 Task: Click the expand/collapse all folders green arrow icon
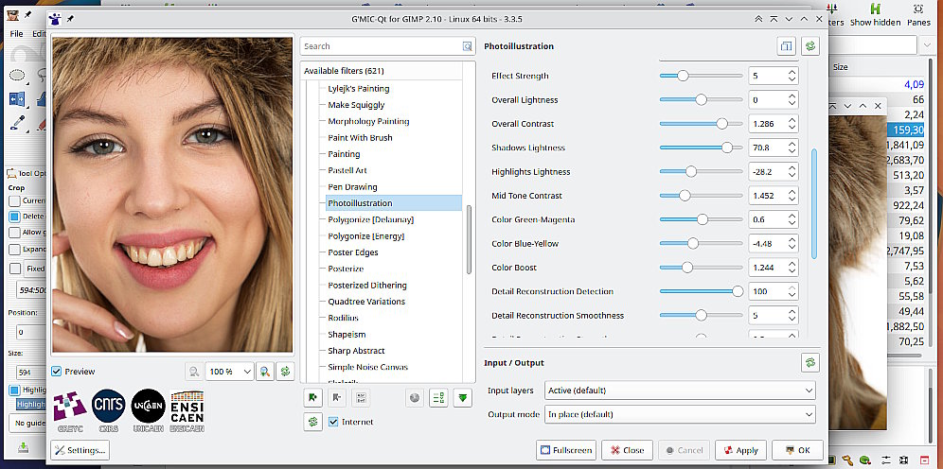click(x=462, y=397)
